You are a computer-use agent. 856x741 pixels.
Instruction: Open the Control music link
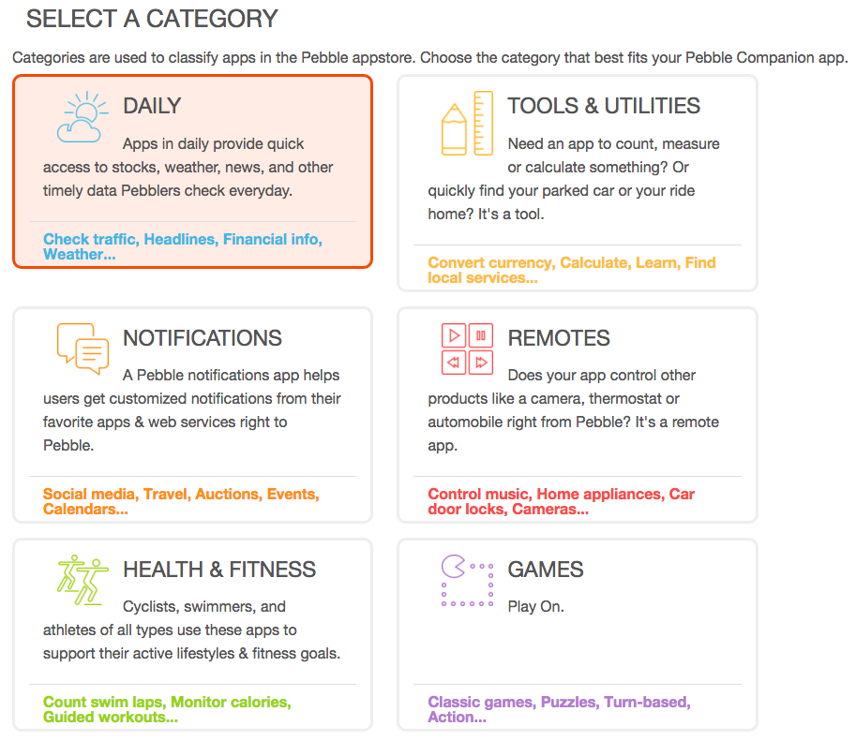(x=478, y=494)
